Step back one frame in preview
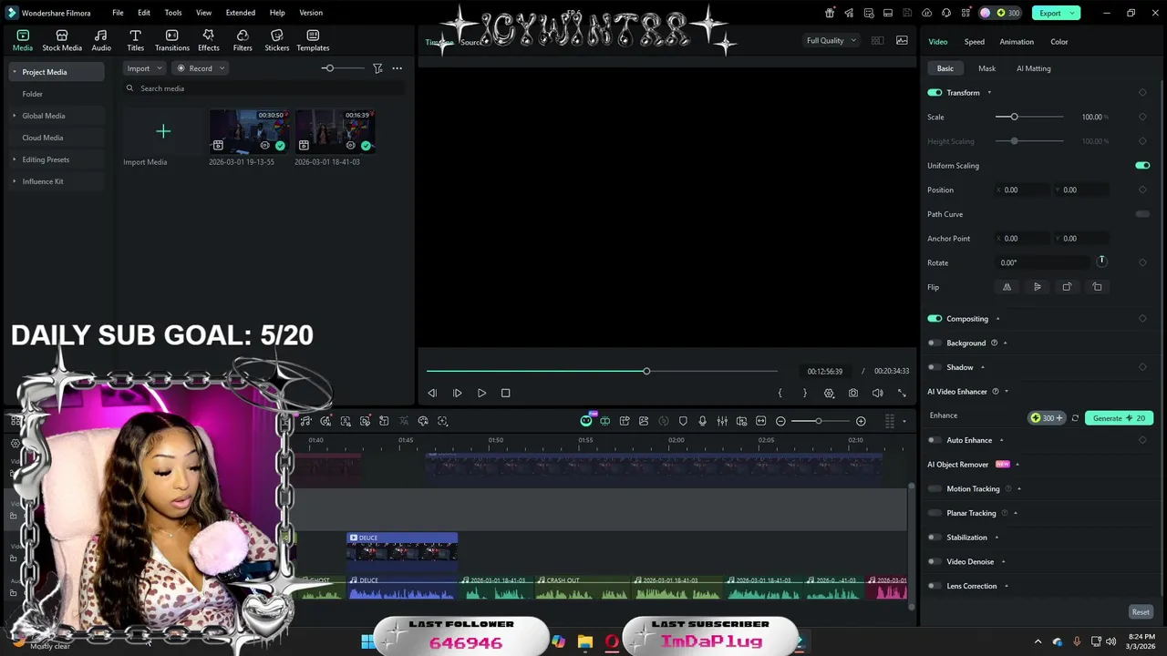1167x656 pixels. coord(432,393)
